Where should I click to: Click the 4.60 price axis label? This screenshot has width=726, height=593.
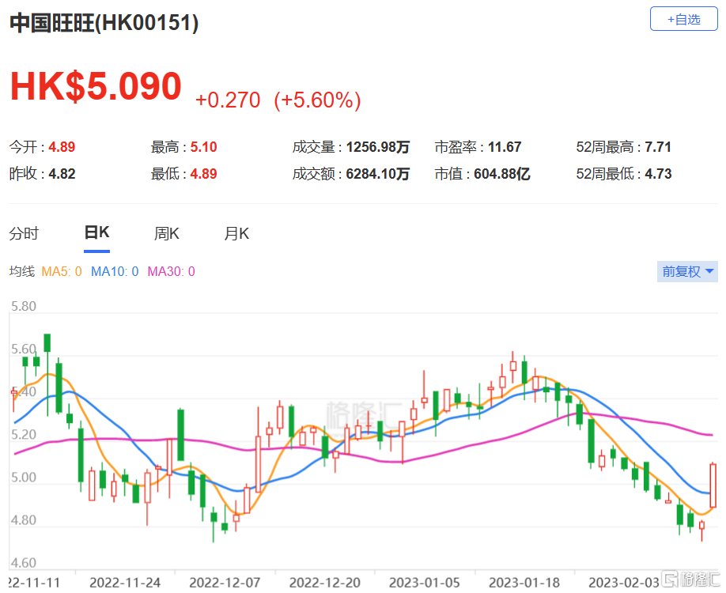[23, 563]
